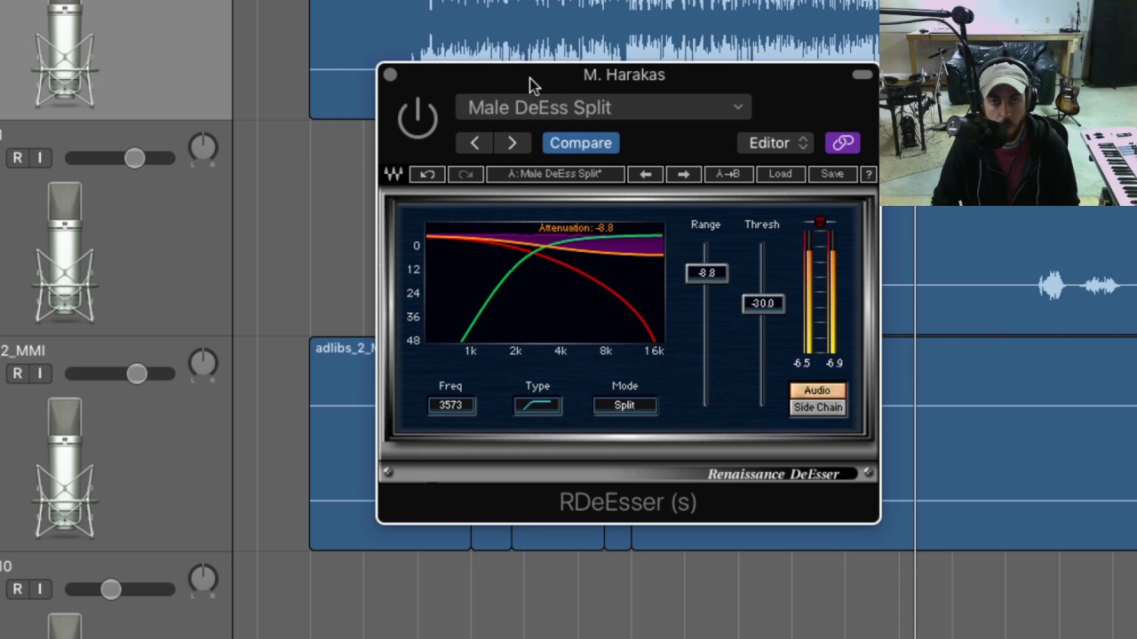Screen dimensions: 1137x639
Task: Click the microphone icon above the 2_MMI name
Action: [x=65, y=253]
